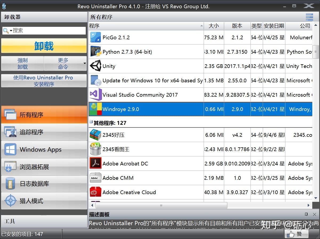Click the 卸载器 section header
Viewport: 320px width, 239px height.
[44, 17]
